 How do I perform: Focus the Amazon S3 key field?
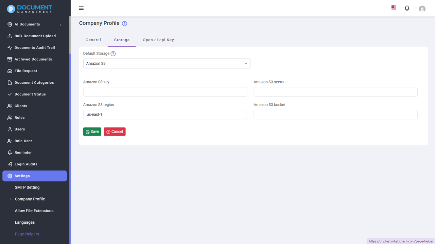[x=165, y=92]
